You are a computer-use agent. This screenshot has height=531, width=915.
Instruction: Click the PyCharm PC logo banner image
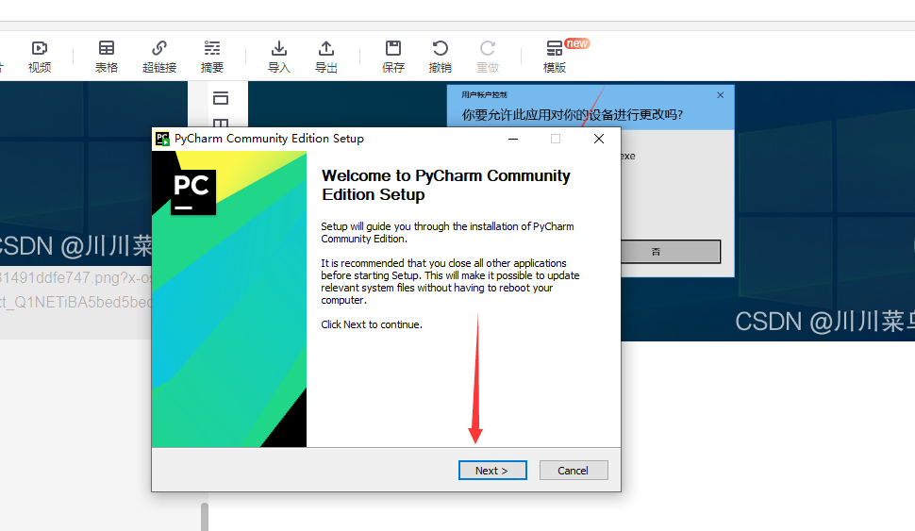(x=228, y=299)
